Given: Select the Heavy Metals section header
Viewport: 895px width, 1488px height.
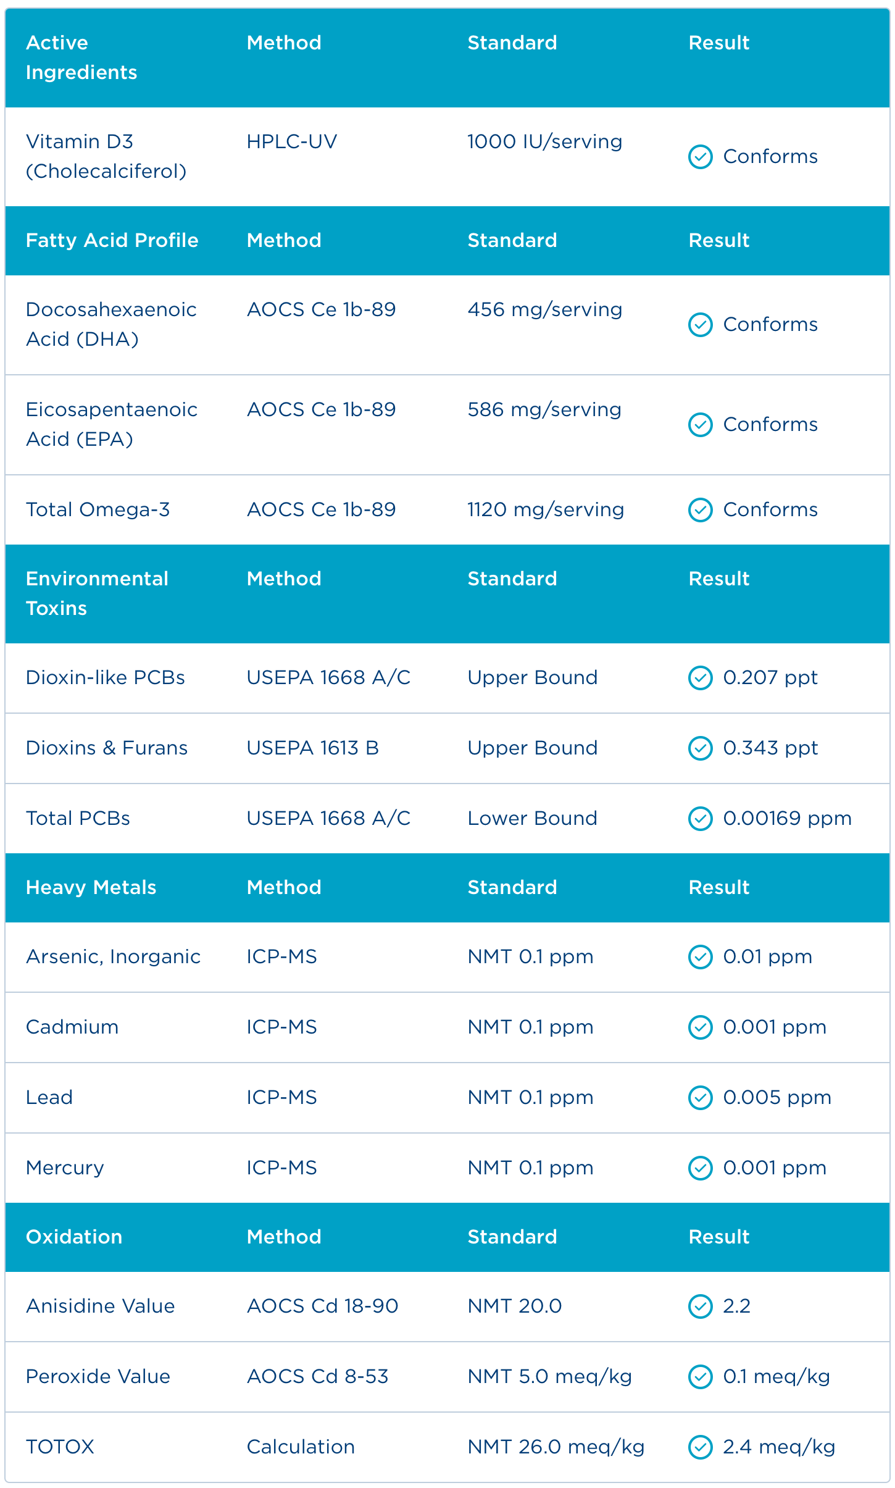Looking at the screenshot, I should tap(91, 887).
